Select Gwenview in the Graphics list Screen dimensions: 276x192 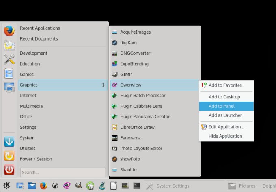point(155,85)
